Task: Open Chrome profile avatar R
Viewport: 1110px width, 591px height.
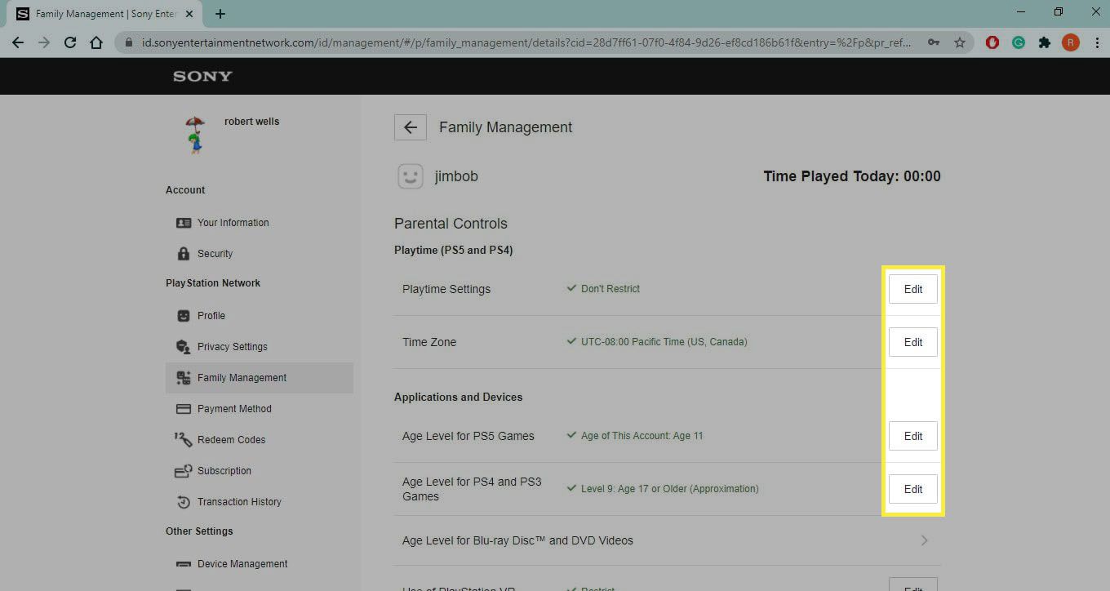Action: click(x=1071, y=42)
